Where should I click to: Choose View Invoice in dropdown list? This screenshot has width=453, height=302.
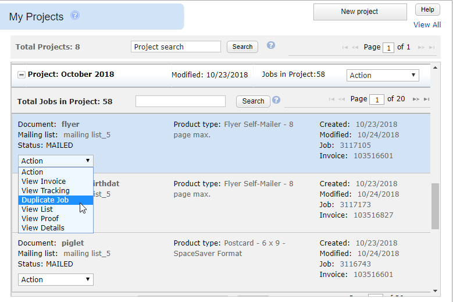click(44, 181)
